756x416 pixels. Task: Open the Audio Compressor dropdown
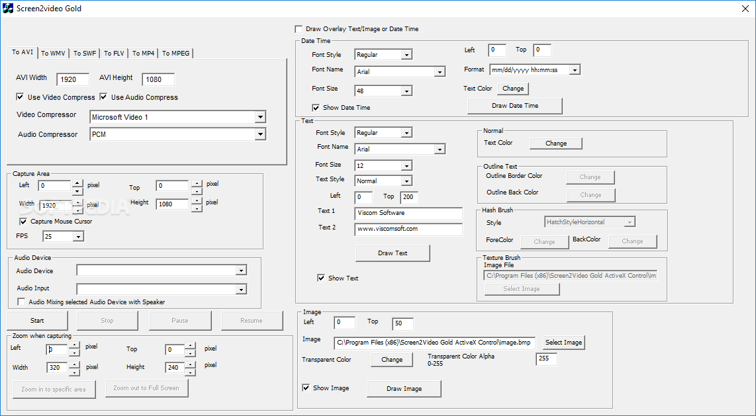260,134
